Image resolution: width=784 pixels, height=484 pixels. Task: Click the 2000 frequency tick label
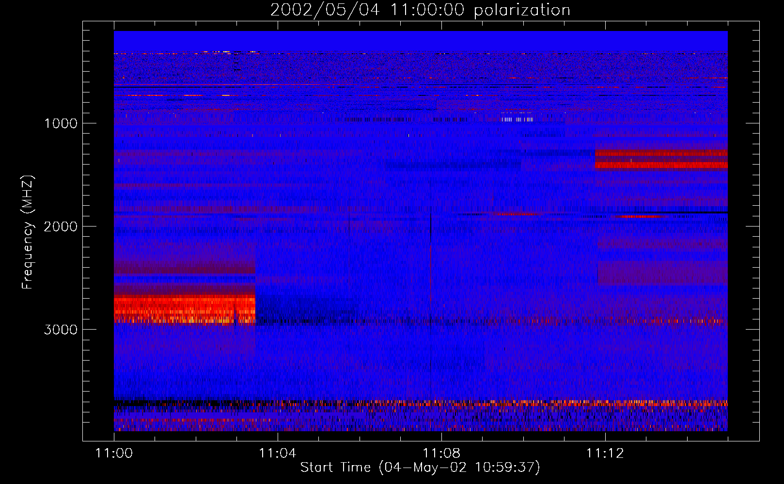pos(61,227)
